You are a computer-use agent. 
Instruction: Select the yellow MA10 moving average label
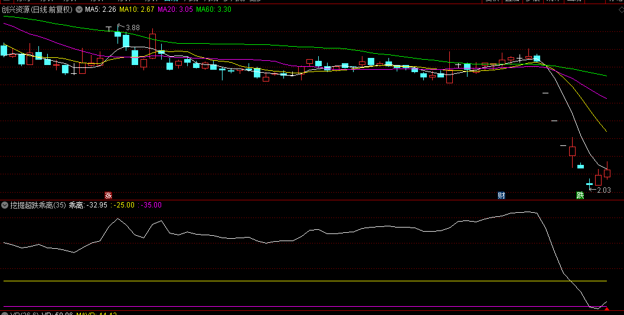coord(136,9)
